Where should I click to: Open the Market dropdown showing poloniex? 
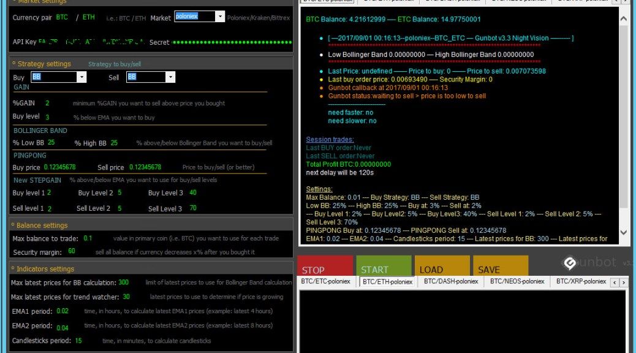[220, 16]
